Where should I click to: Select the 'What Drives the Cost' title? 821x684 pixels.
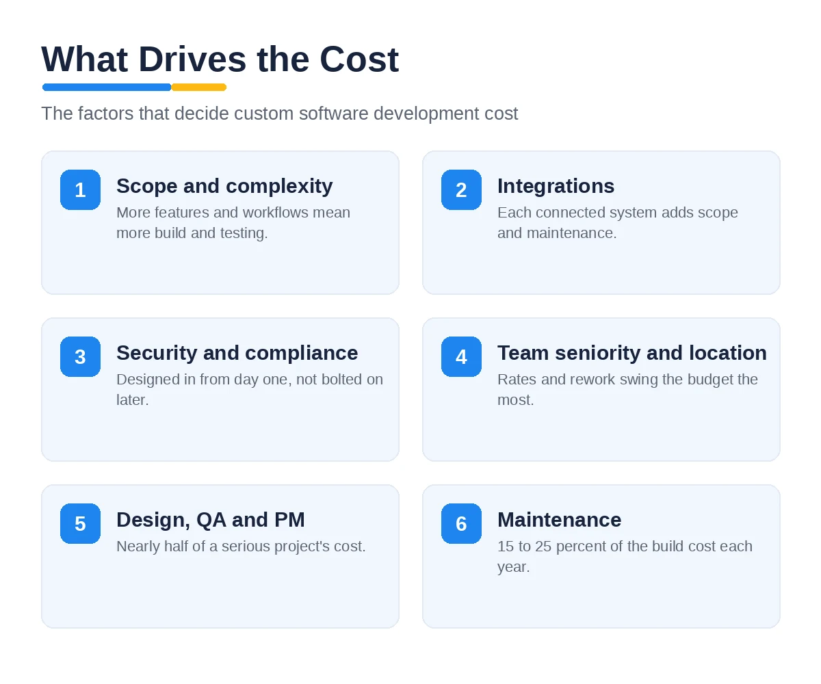[220, 59]
